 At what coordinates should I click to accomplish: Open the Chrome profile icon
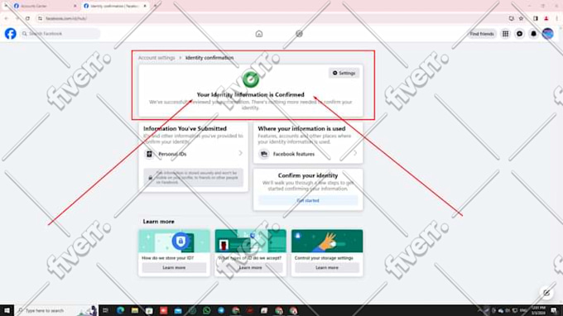pyautogui.click(x=546, y=18)
